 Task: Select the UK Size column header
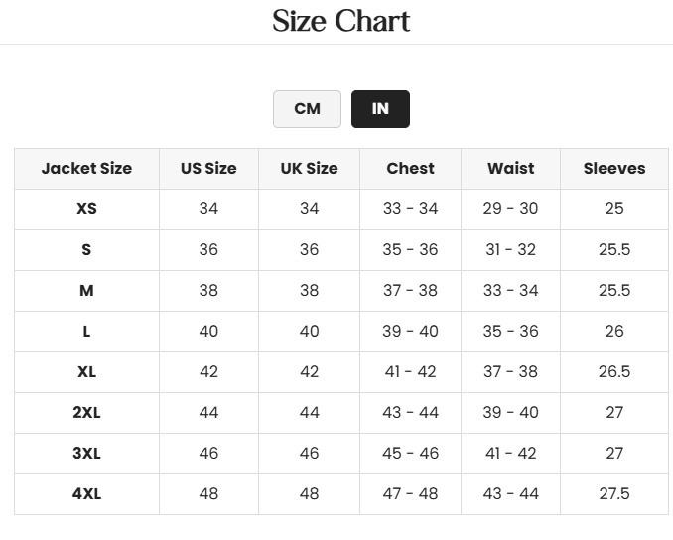pos(309,169)
